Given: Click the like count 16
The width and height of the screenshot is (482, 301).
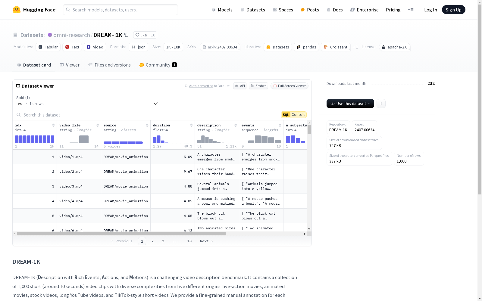Looking at the screenshot, I should coord(153,35).
